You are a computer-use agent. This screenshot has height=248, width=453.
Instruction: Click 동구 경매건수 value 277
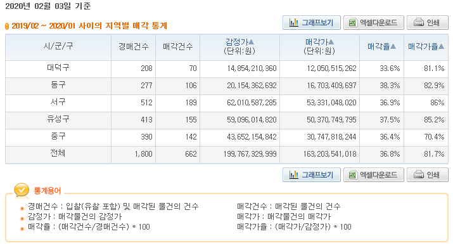pyautogui.click(x=146, y=86)
